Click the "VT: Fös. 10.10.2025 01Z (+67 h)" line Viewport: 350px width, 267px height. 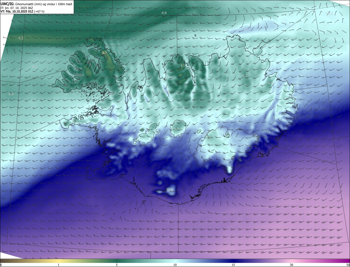pyautogui.click(x=22, y=11)
